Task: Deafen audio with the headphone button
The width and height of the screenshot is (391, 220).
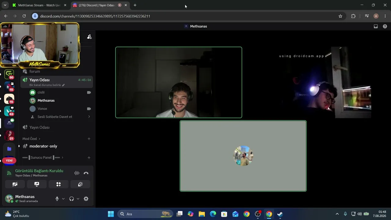Action: coord(71,199)
